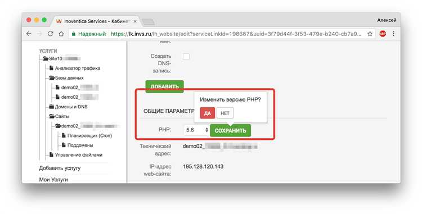This screenshot has height=214, width=422.
Task: Collapse the Сайты folder
Action: [x=52, y=116]
